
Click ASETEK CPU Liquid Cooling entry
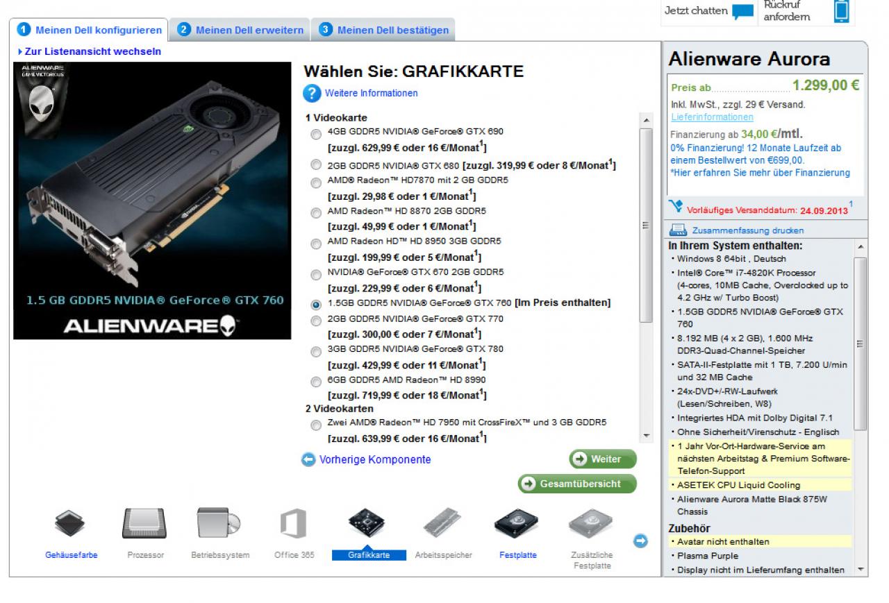click(x=738, y=485)
